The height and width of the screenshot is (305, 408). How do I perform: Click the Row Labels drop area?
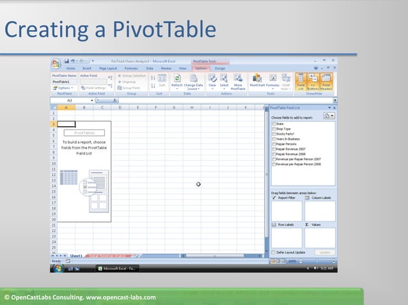286,238
